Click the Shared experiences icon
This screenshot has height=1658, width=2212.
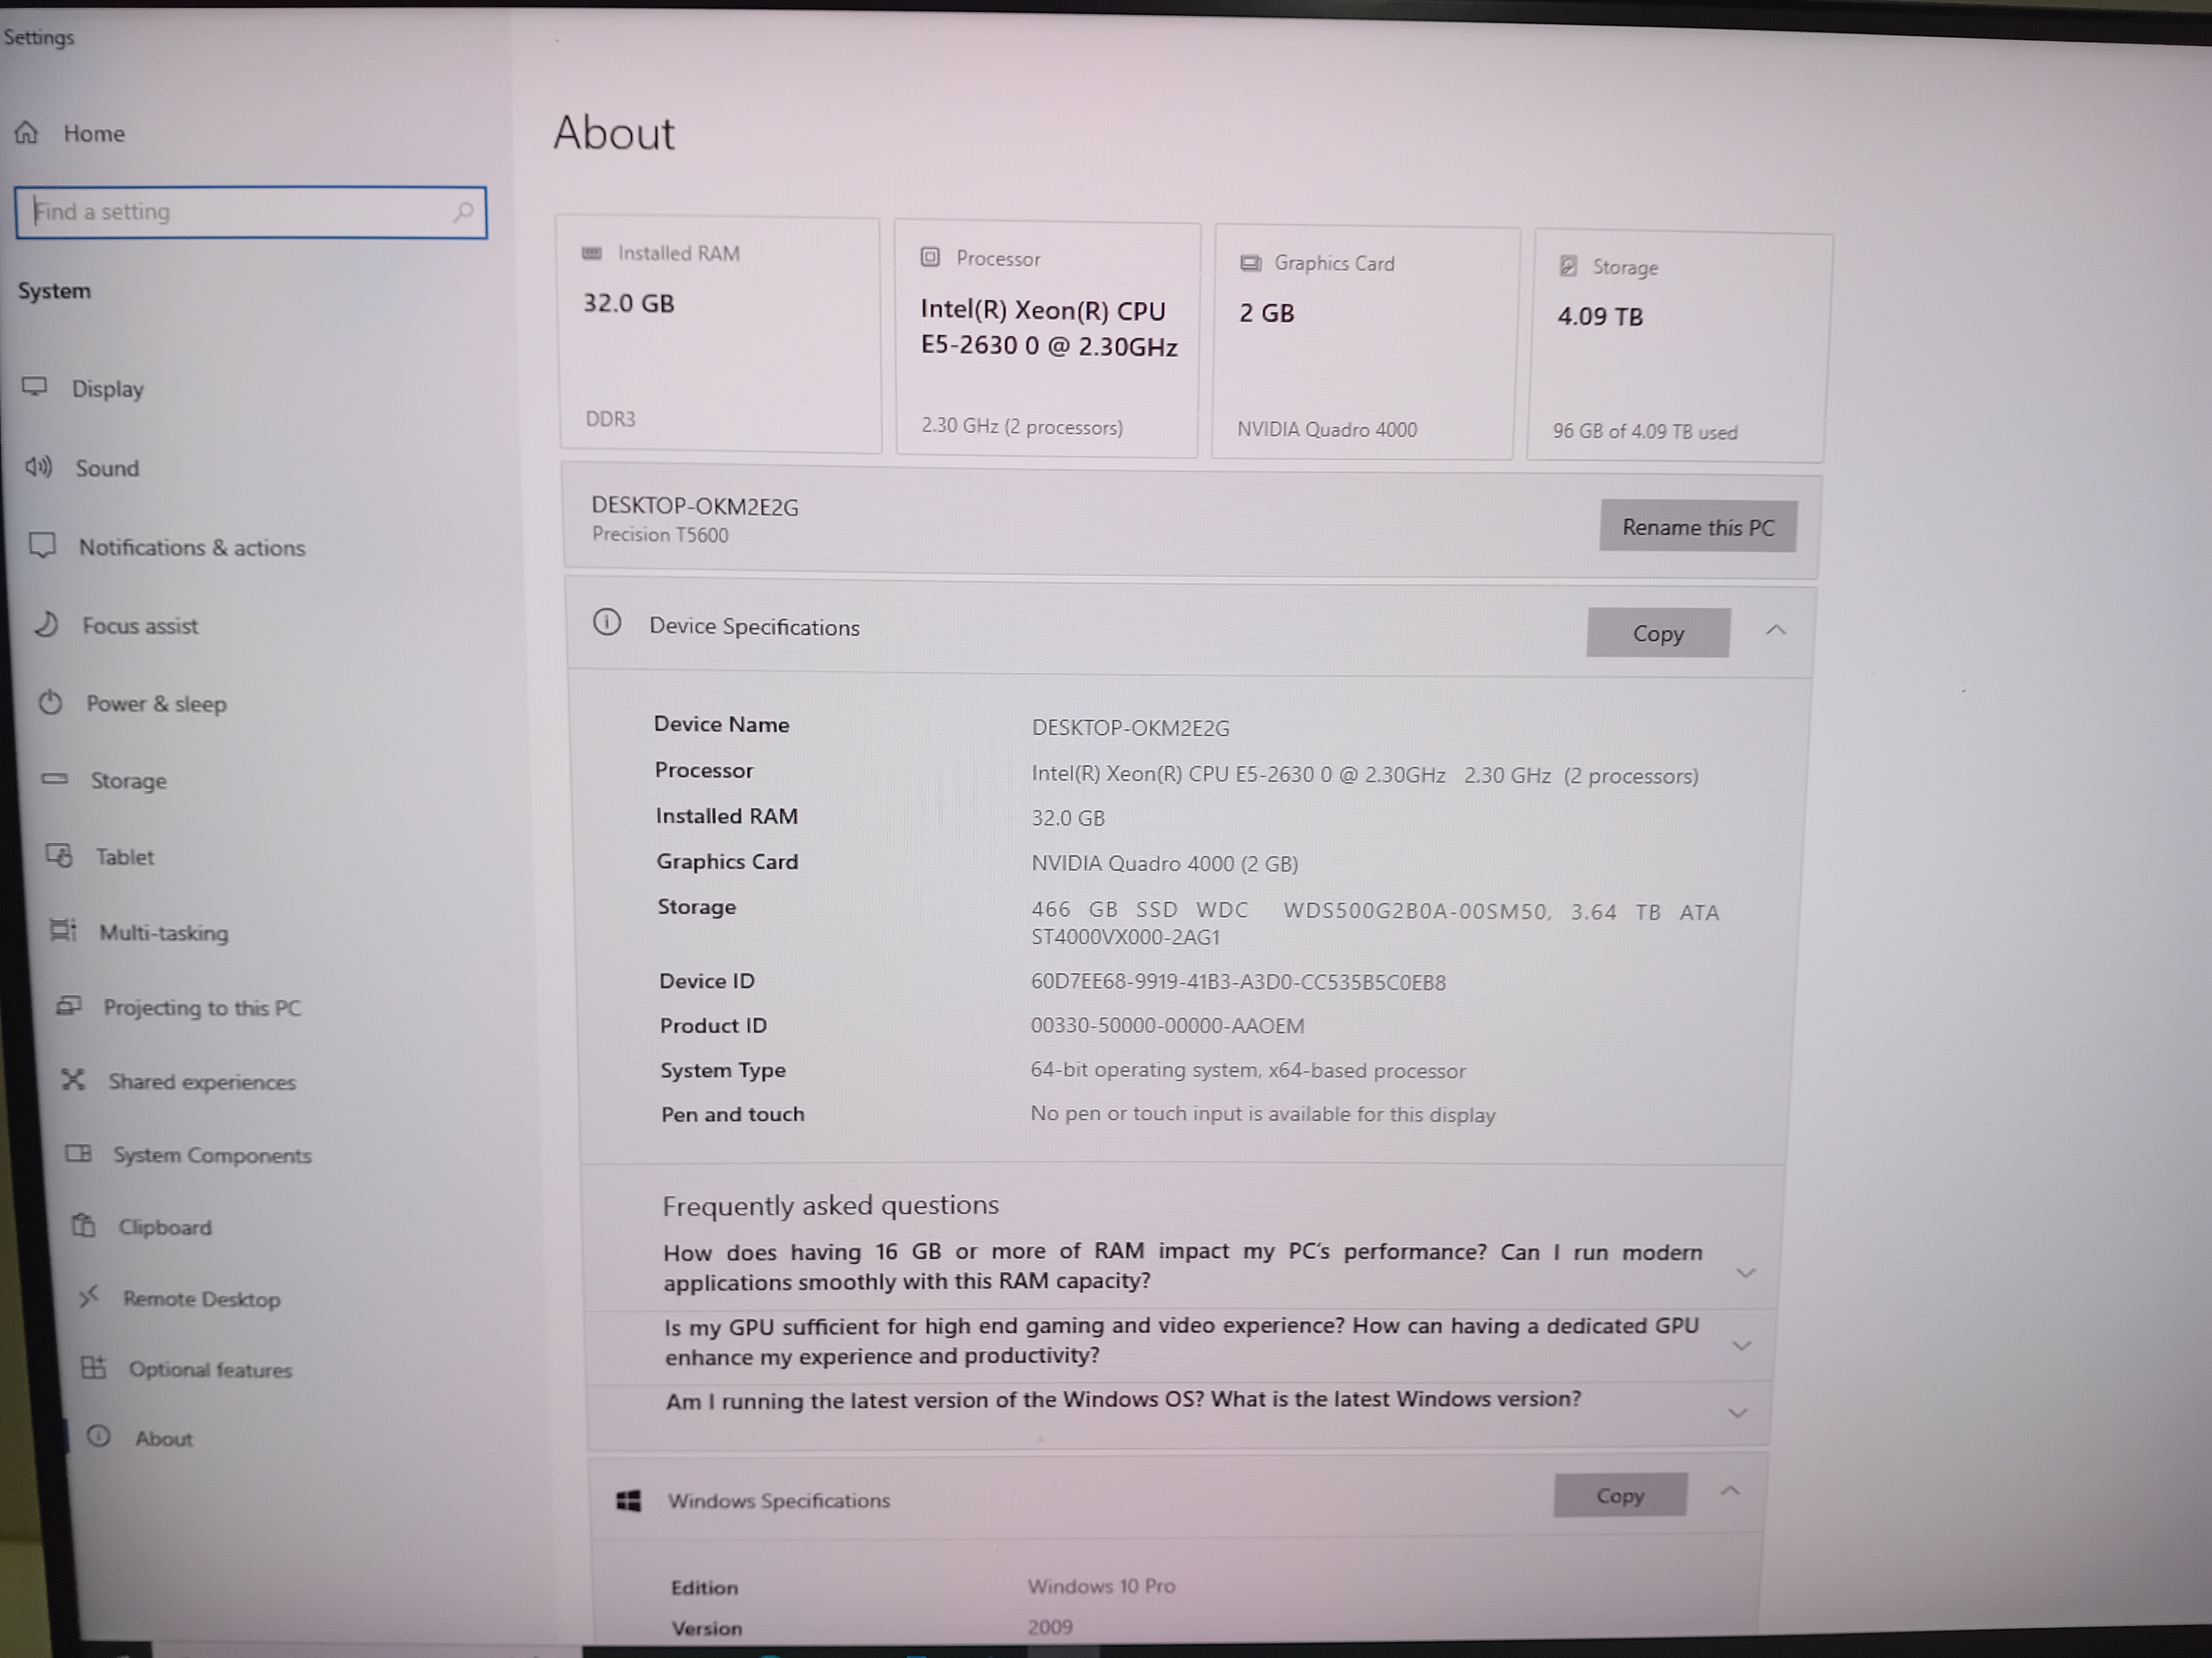pyautogui.click(x=73, y=1079)
